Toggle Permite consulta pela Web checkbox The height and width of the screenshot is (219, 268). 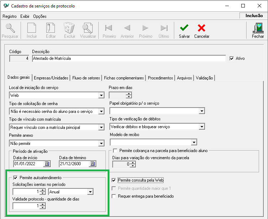114,180
